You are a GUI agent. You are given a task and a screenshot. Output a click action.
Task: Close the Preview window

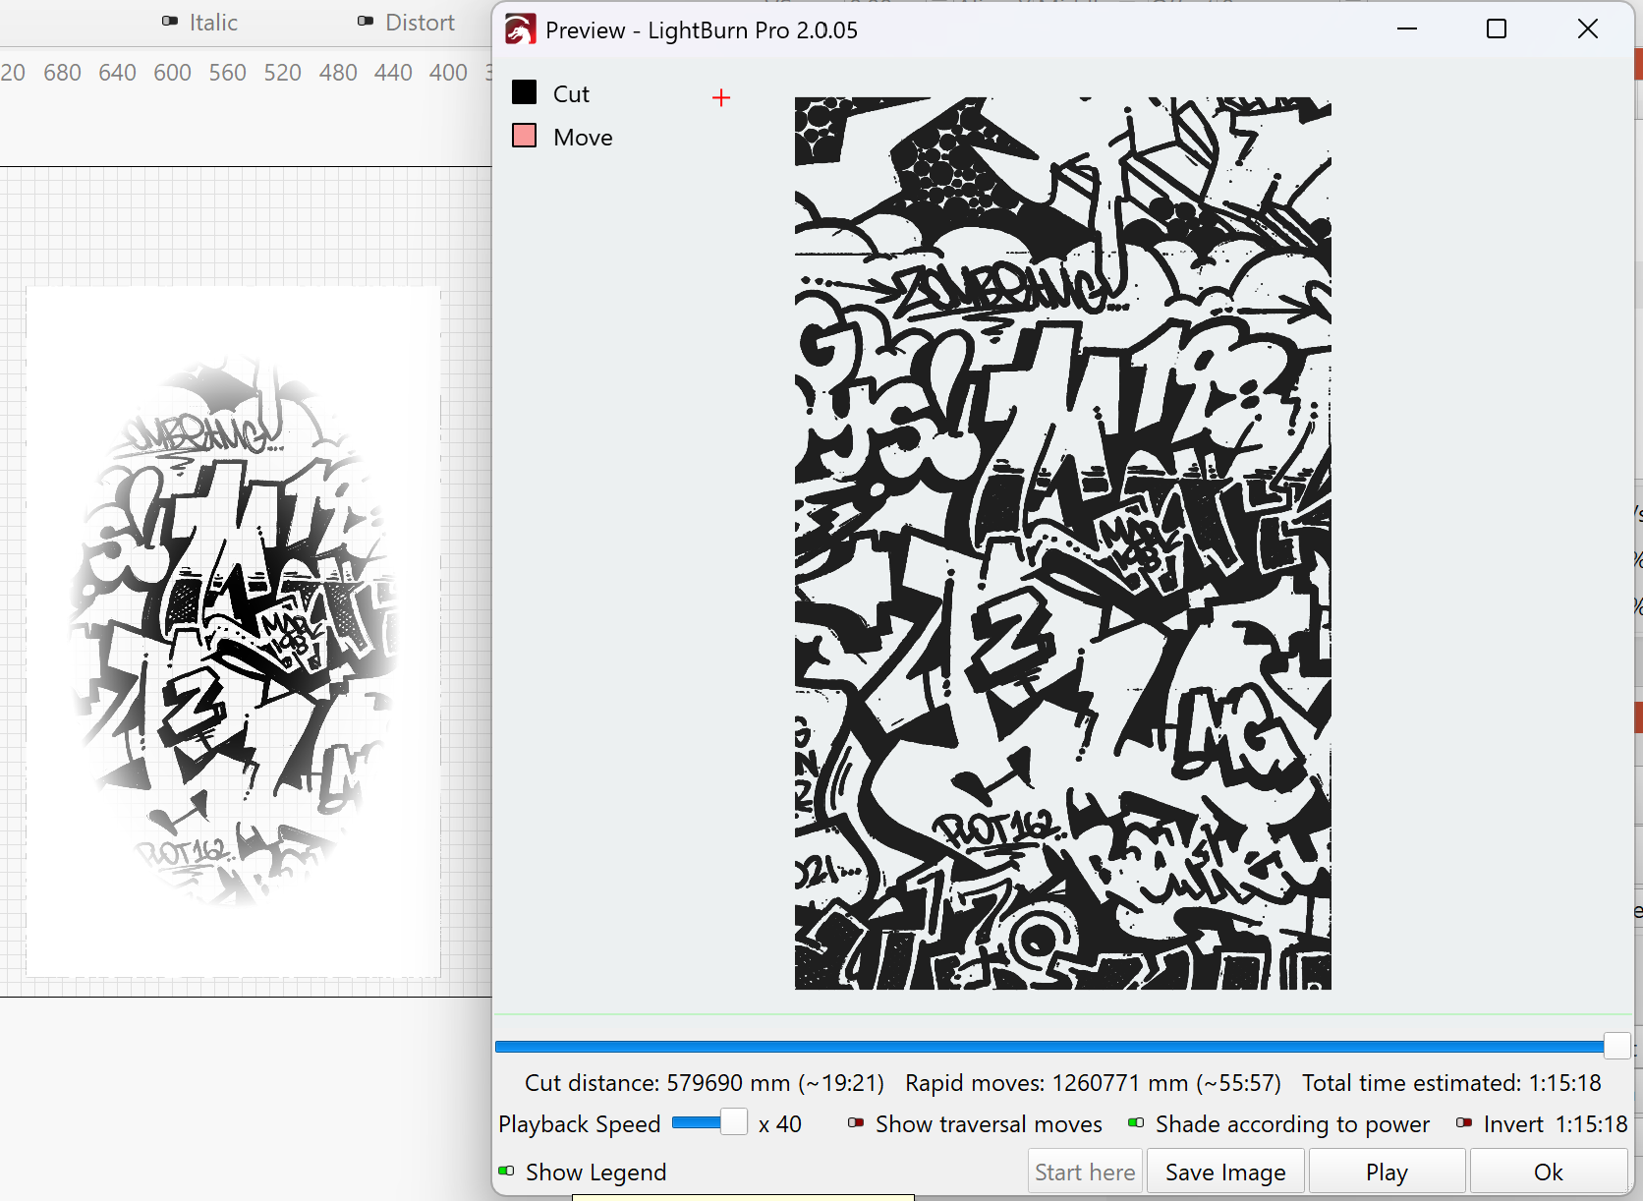click(x=1587, y=29)
